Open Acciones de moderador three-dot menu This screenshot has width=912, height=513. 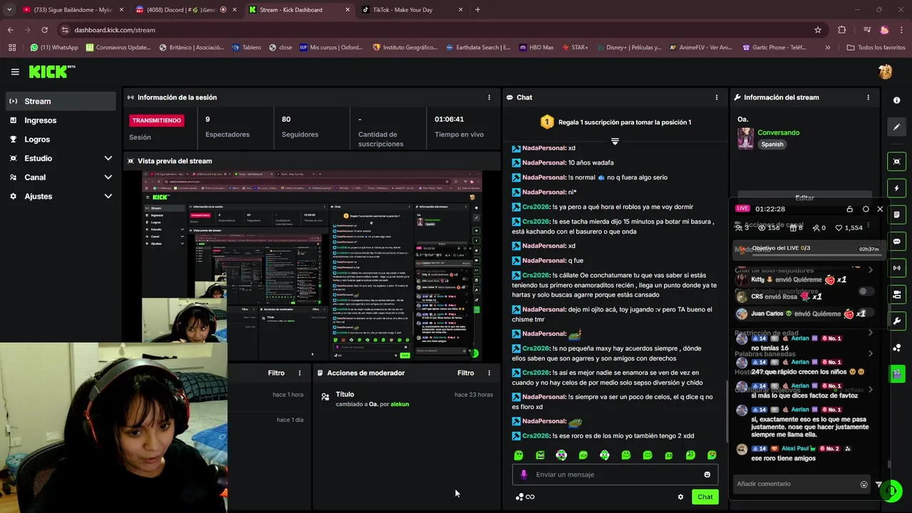pos(489,373)
